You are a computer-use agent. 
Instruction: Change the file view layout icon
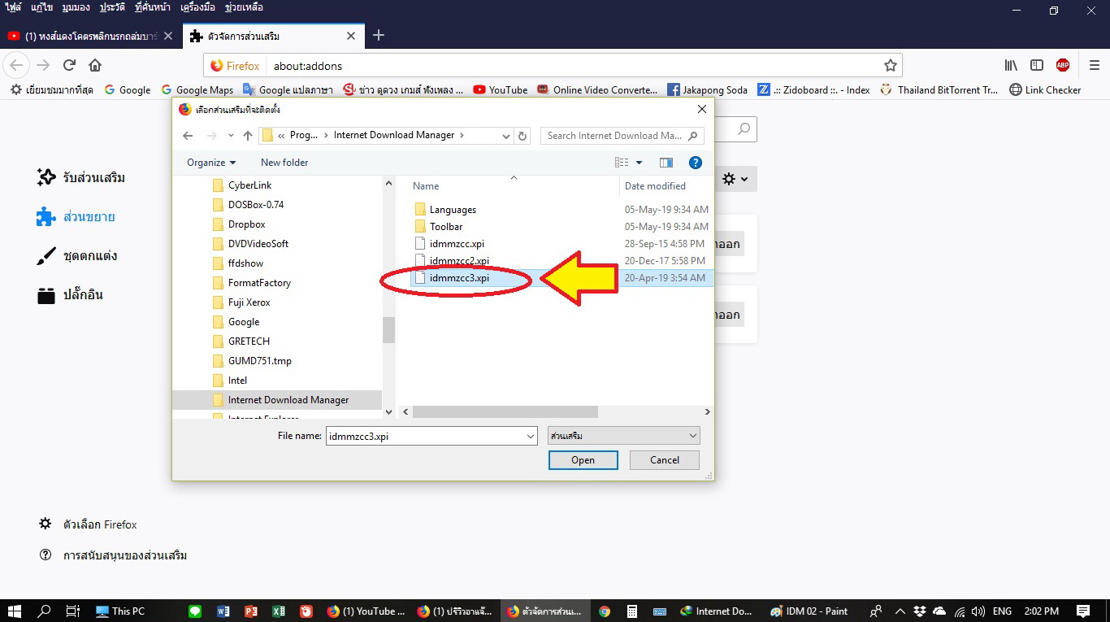tap(622, 163)
